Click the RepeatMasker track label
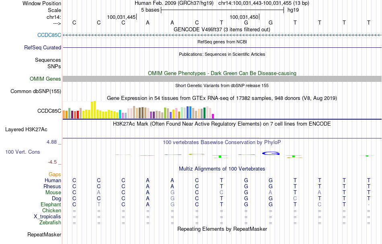Screen dimensions: 382x244 pyautogui.click(x=44, y=234)
